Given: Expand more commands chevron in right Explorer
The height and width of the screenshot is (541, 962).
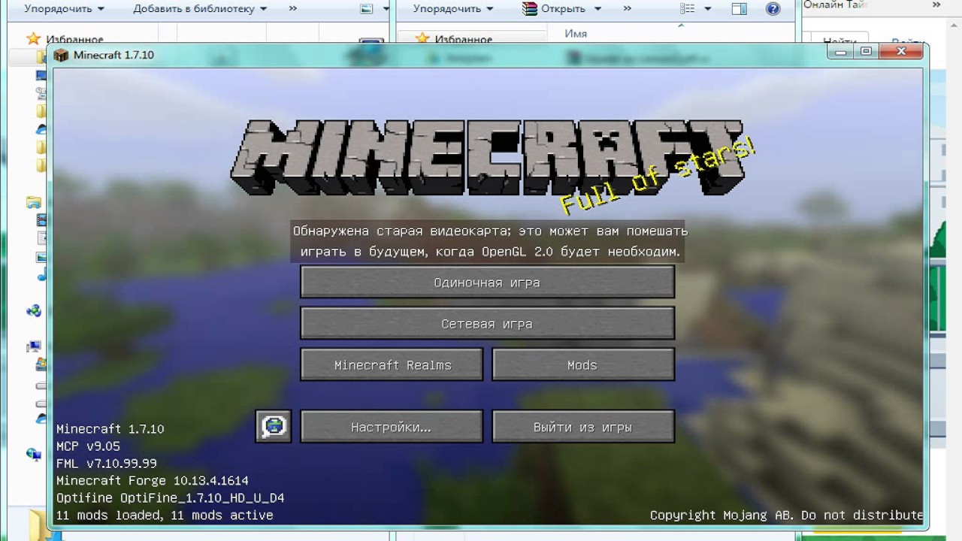Looking at the screenshot, I should [x=627, y=9].
